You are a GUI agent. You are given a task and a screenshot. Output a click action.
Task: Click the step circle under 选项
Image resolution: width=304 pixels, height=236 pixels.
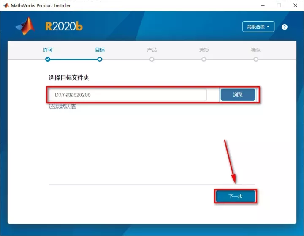[x=204, y=59]
